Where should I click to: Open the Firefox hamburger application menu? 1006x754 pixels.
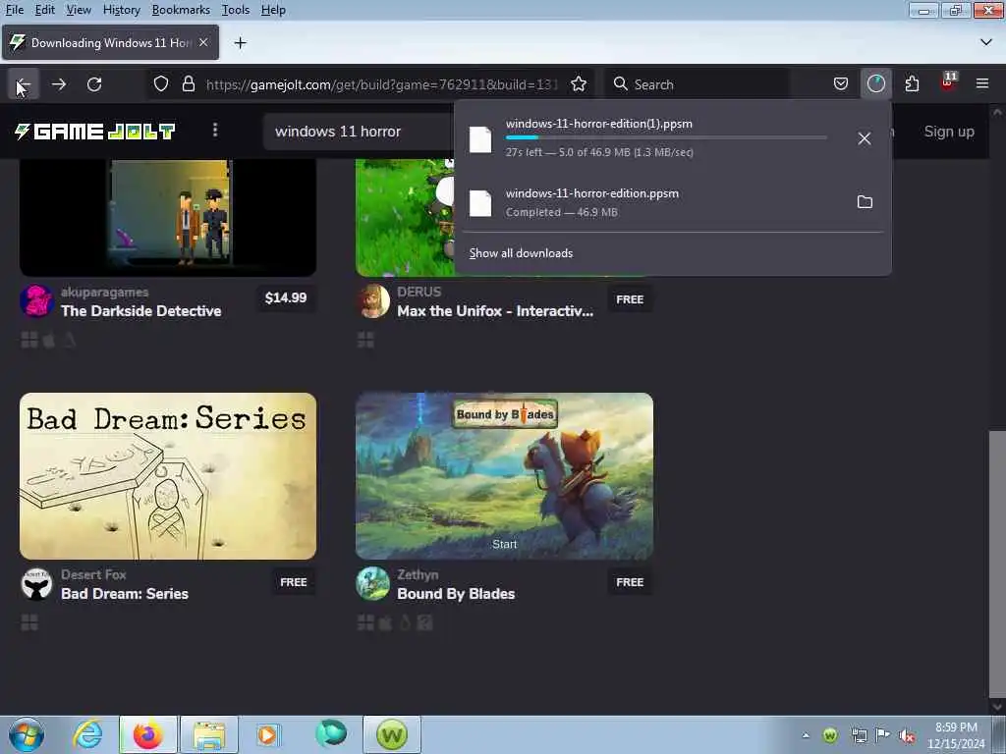(x=982, y=83)
